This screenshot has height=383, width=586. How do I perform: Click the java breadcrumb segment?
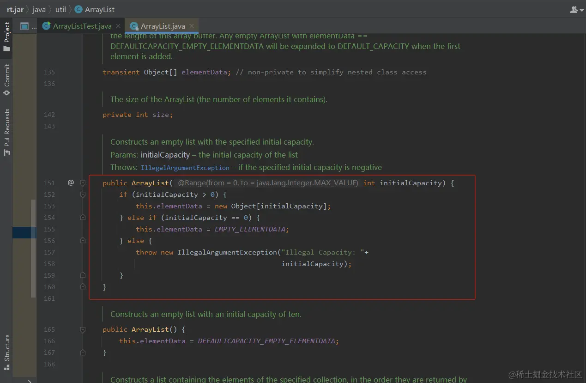39,9
